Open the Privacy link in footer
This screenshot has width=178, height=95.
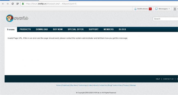[125, 85]
